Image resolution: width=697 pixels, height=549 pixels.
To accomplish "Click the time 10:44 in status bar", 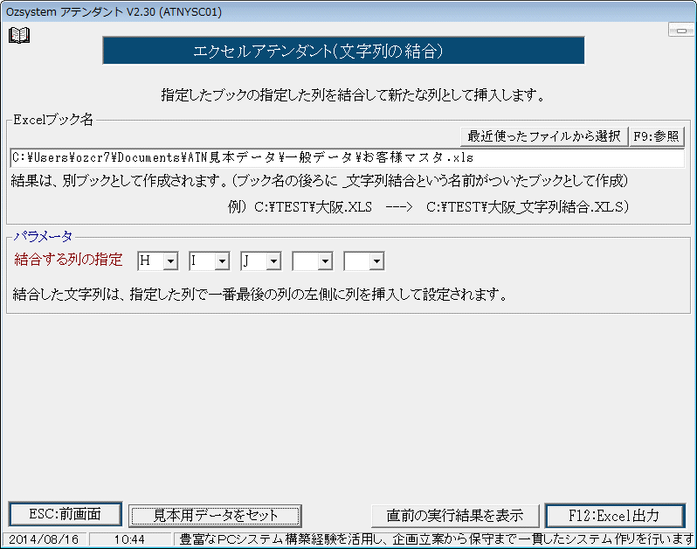I will pos(129,539).
